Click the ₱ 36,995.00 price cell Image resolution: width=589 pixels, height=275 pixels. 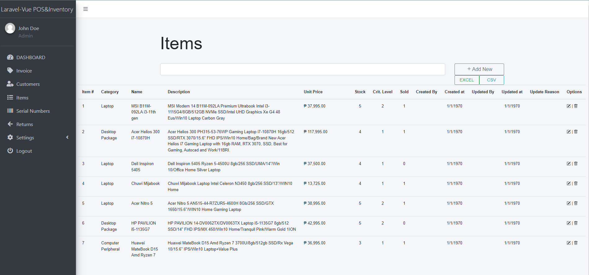click(314, 243)
